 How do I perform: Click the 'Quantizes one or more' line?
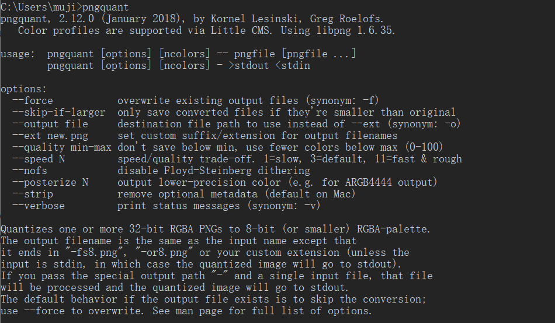[x=215, y=229]
